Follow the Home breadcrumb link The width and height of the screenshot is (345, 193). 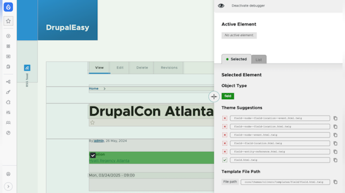point(93,89)
